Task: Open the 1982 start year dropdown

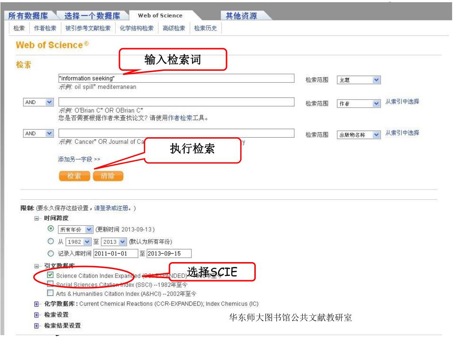Action: [78, 242]
